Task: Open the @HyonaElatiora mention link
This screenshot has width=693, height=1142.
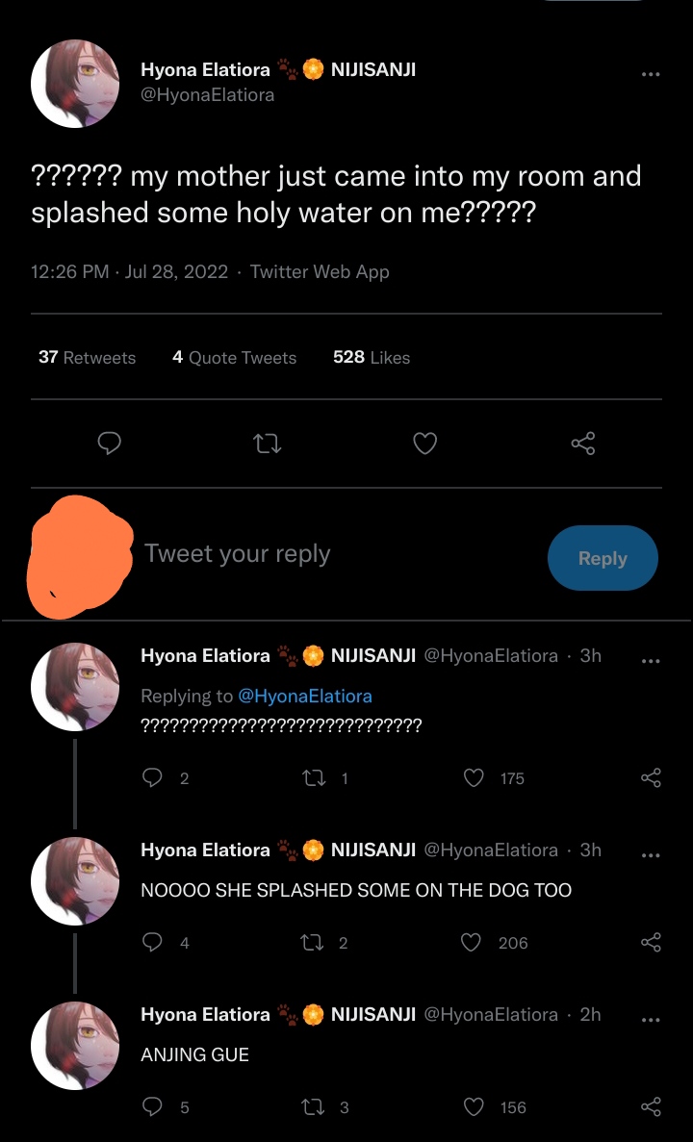Action: pyautogui.click(x=304, y=696)
